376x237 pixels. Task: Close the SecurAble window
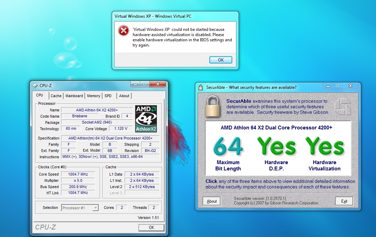[x=350, y=86]
